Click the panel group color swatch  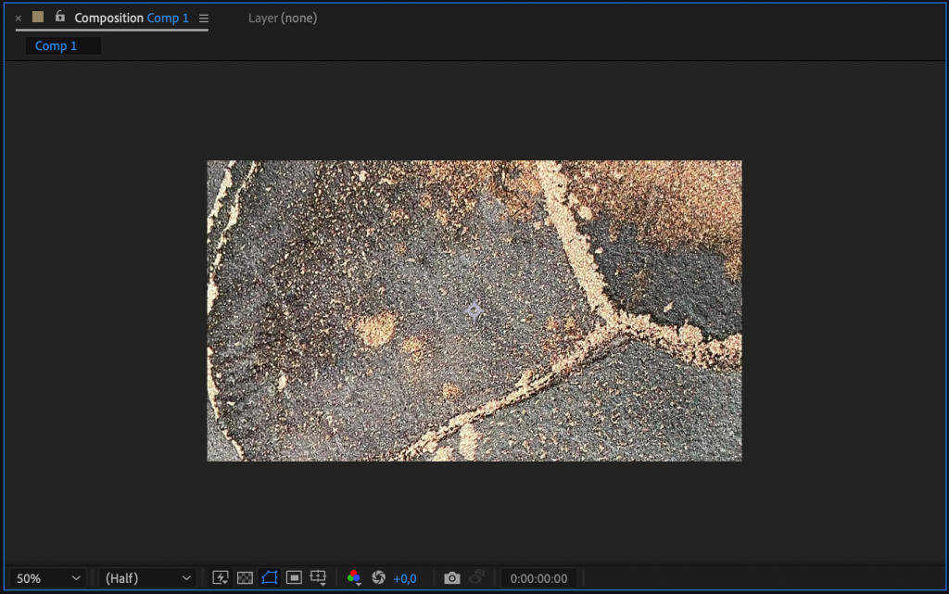pos(37,17)
